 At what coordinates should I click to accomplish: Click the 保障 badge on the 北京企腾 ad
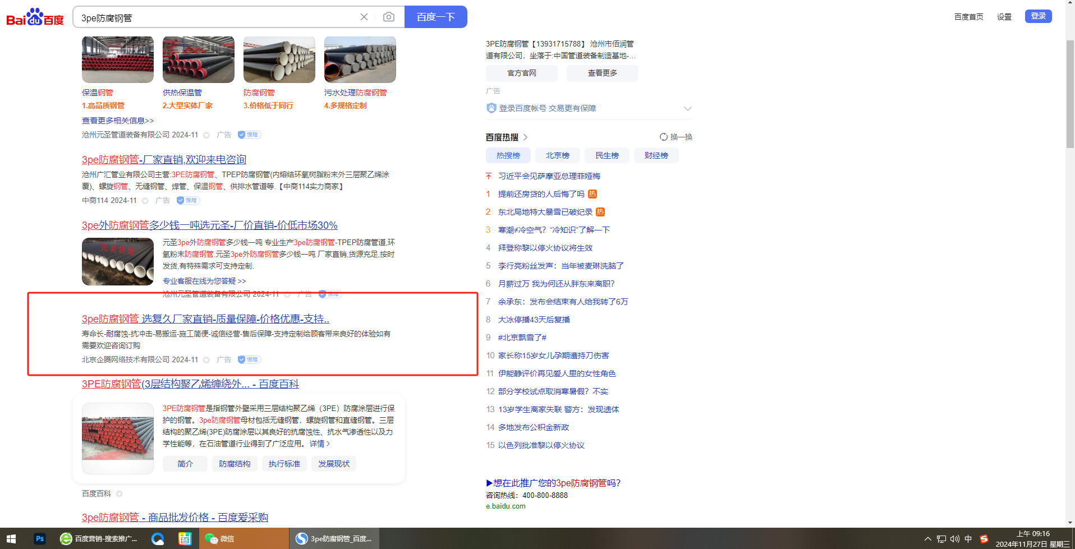pyautogui.click(x=249, y=359)
